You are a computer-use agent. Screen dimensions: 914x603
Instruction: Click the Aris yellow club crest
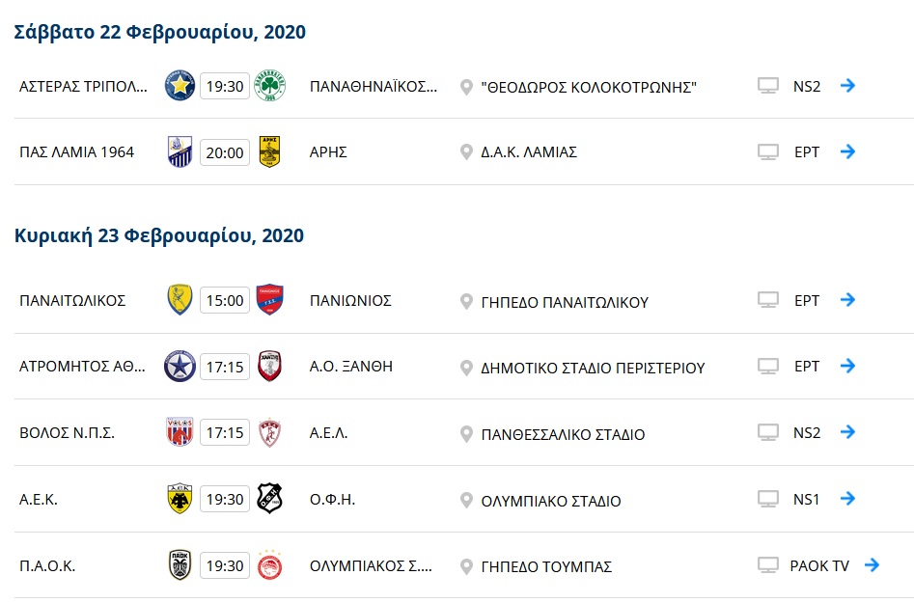[269, 151]
